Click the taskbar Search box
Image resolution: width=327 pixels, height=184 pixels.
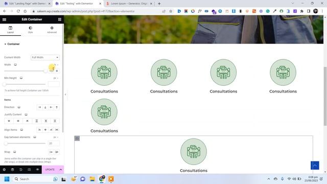pyautogui.click(x=35, y=179)
